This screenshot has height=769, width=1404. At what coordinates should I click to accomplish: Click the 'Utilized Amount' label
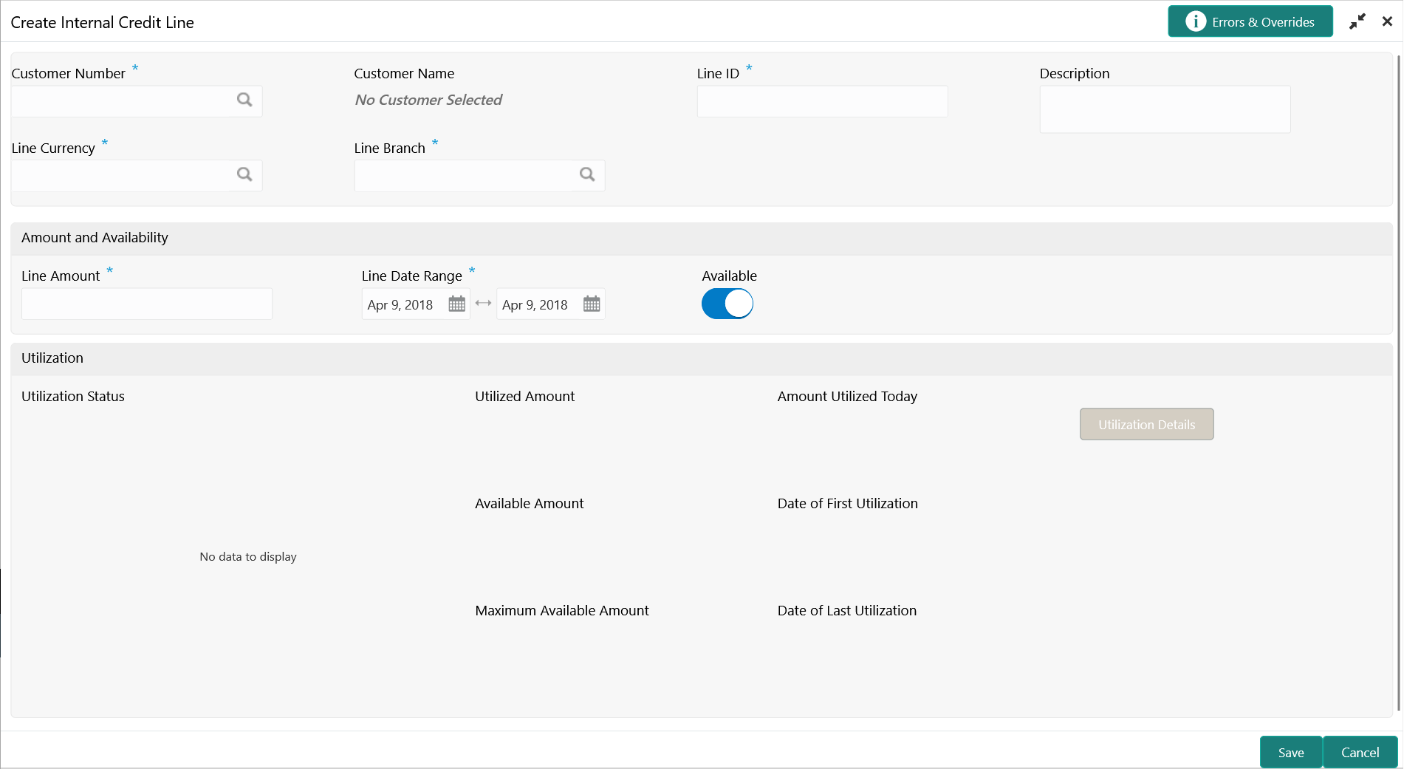[524, 396]
